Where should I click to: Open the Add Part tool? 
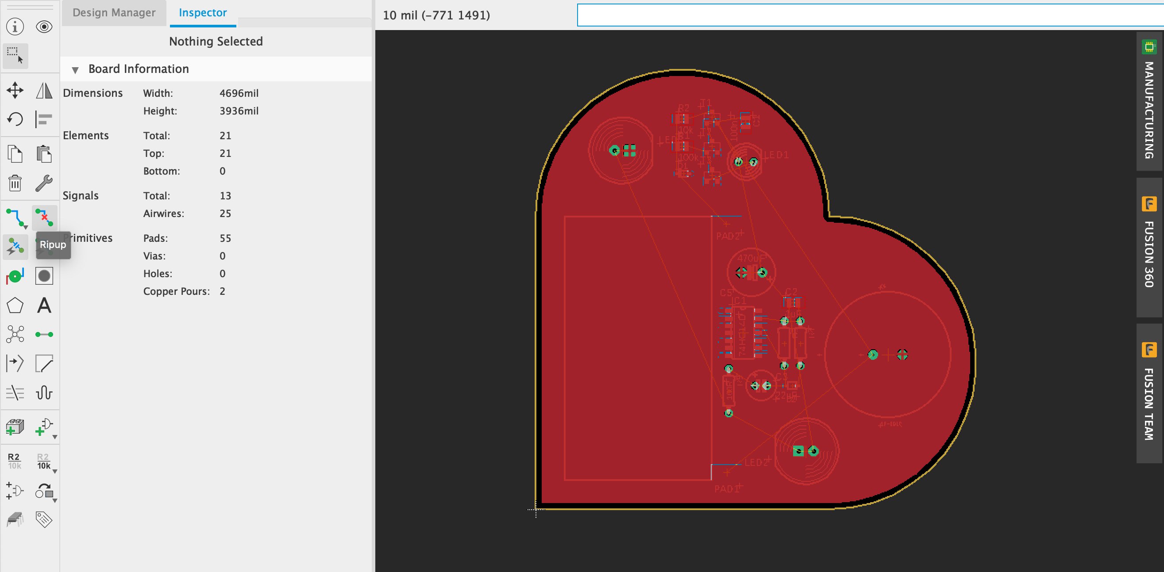click(x=15, y=427)
